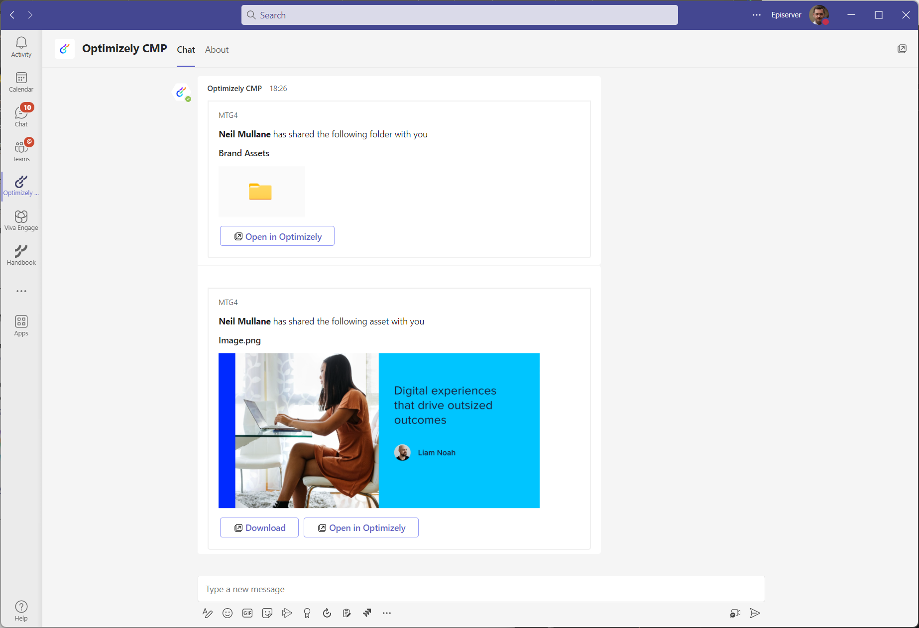This screenshot has width=919, height=628.
Task: Click the Praise badge icon
Action: pos(307,613)
